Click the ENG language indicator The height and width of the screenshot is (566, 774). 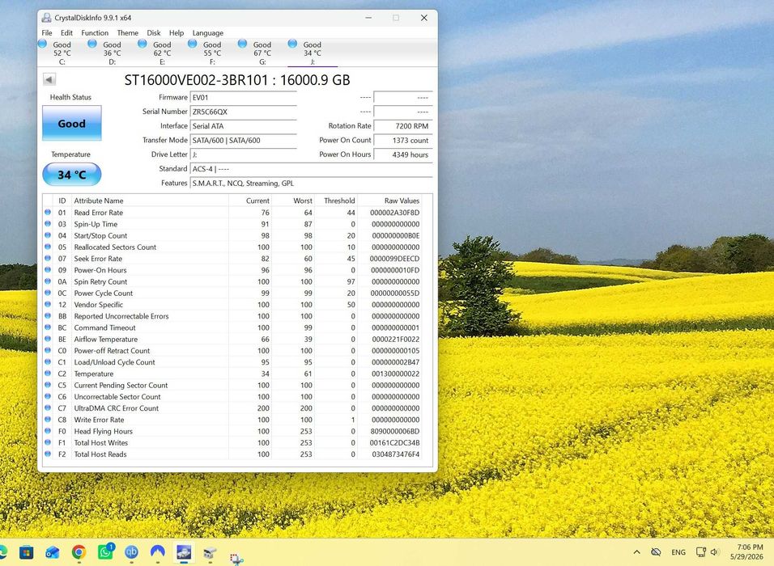(678, 552)
